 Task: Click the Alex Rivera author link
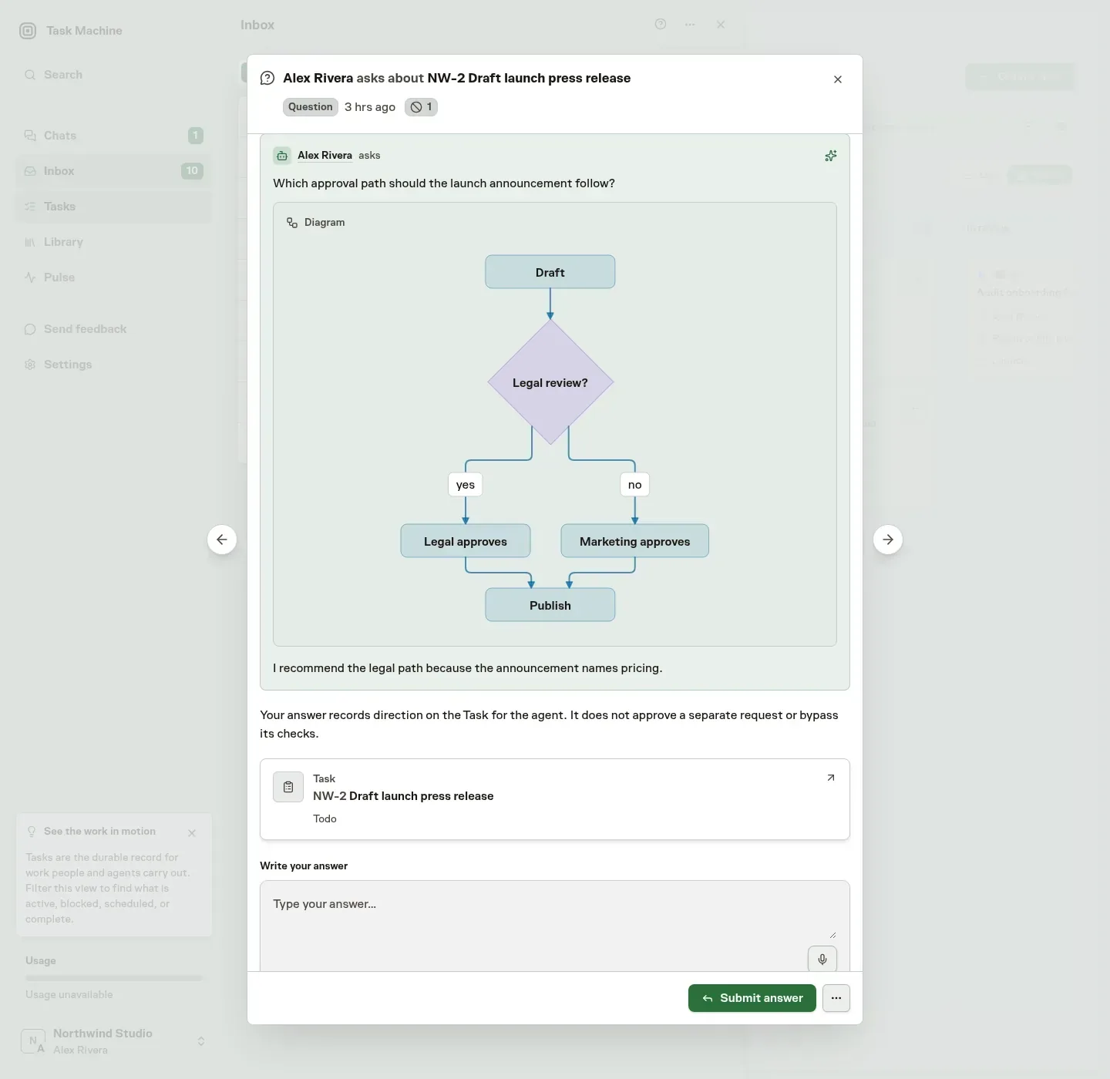(325, 156)
